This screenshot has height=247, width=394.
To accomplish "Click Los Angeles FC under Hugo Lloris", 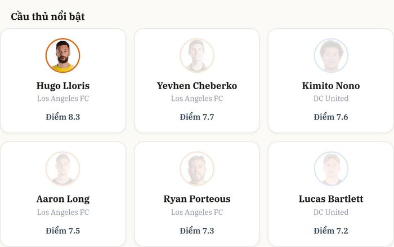I will pos(63,99).
